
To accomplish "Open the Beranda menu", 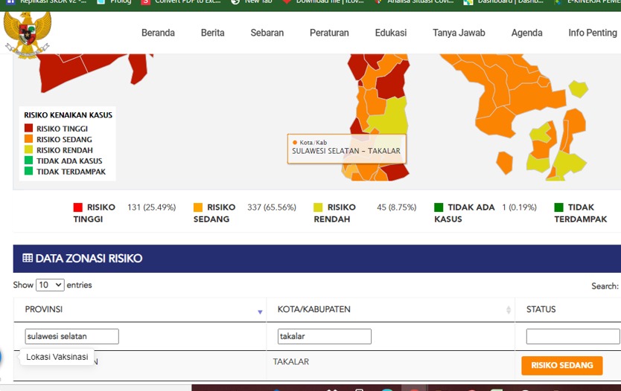I will click(x=158, y=33).
